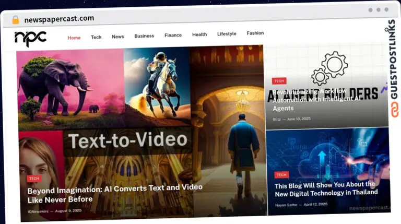The image size is (401, 224).
Task: Open the Tech menu item
Action: (96, 37)
